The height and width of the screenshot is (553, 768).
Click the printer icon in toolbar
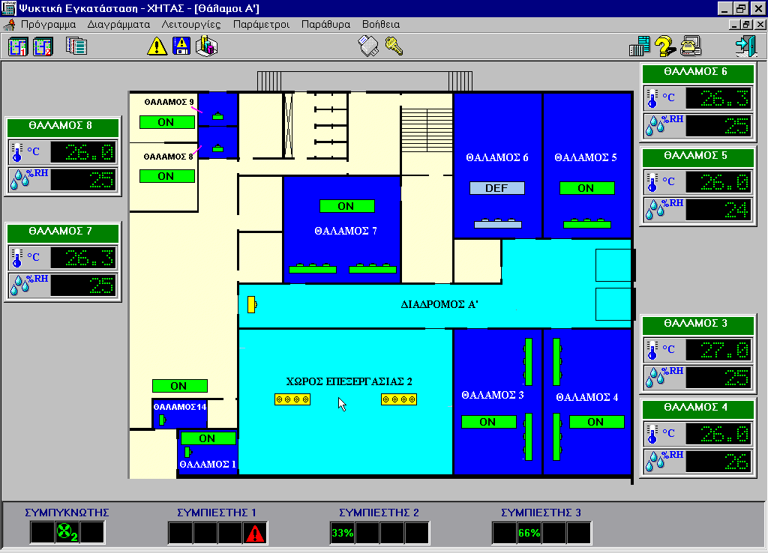click(x=690, y=46)
